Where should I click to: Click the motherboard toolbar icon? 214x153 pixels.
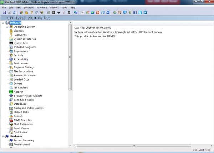point(49,13)
